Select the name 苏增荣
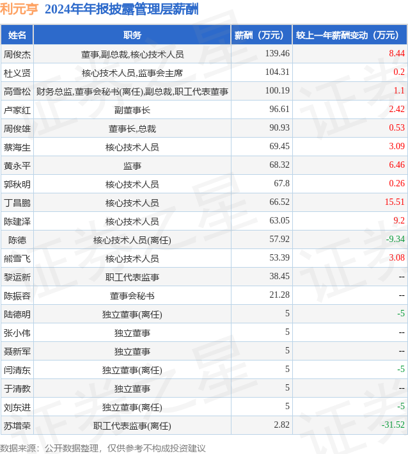The image size is (408, 454). click(17, 426)
